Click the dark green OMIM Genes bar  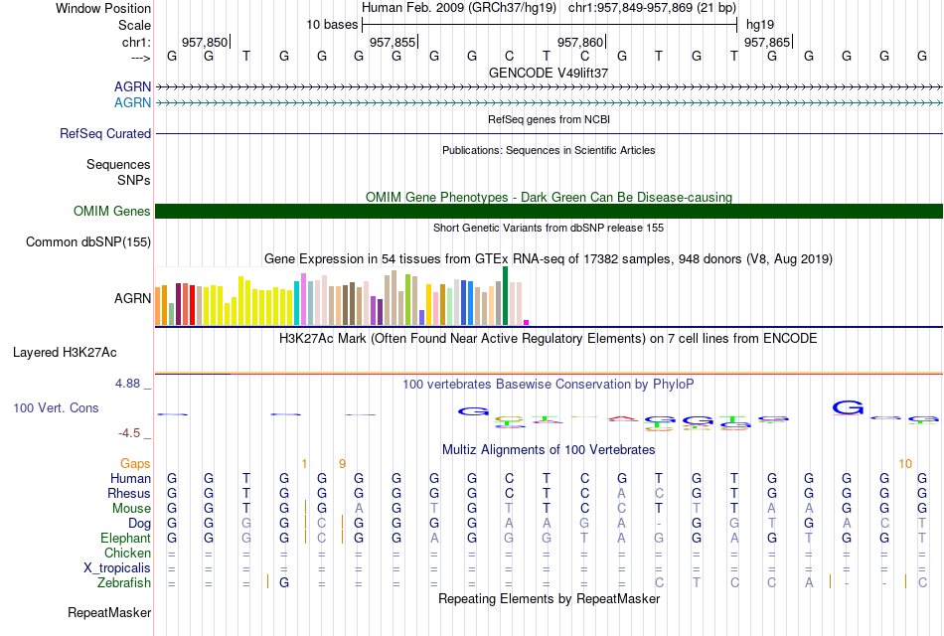pyautogui.click(x=549, y=211)
